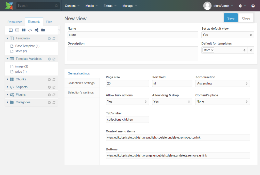Open the Collection's settings tab
260x175 pixels.
(x=82, y=83)
